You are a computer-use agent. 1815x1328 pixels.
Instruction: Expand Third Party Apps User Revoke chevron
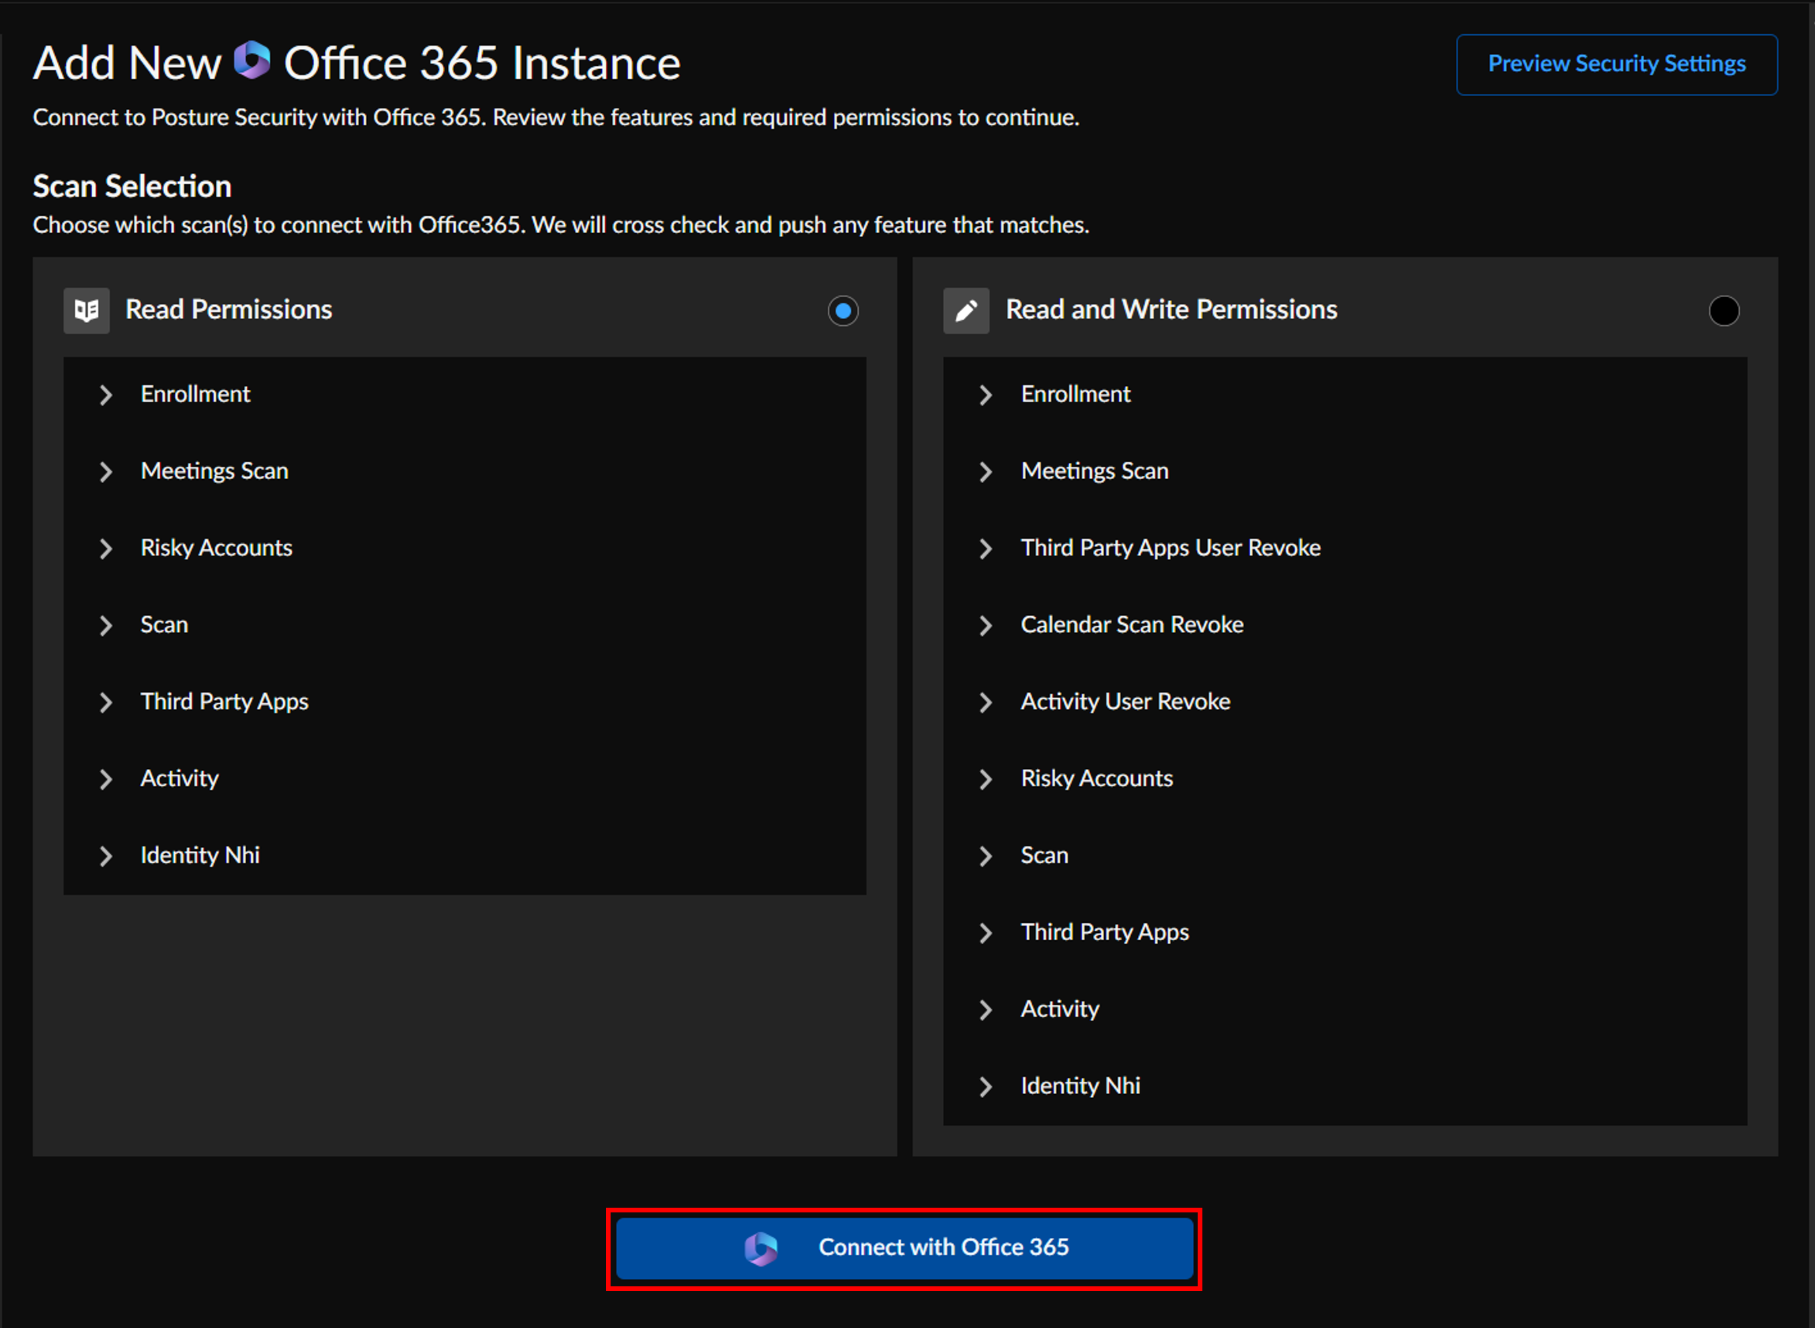[985, 548]
